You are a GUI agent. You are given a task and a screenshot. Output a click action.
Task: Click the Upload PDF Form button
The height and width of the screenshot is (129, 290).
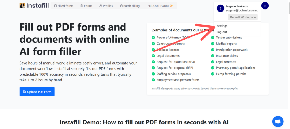(x=37, y=92)
